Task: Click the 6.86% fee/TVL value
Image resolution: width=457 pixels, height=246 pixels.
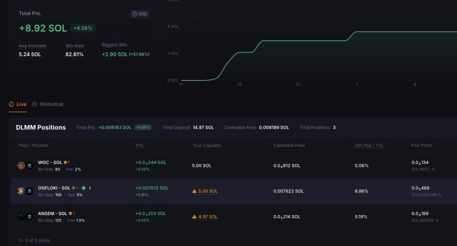Action: click(361, 192)
